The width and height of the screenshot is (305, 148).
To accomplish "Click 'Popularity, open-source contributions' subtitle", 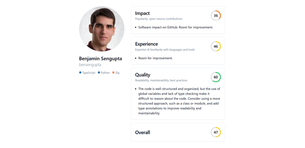I will (159, 19).
